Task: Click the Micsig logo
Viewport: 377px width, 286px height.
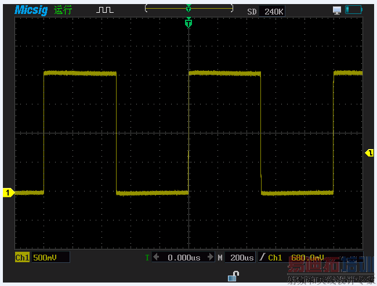Action: tap(31, 10)
